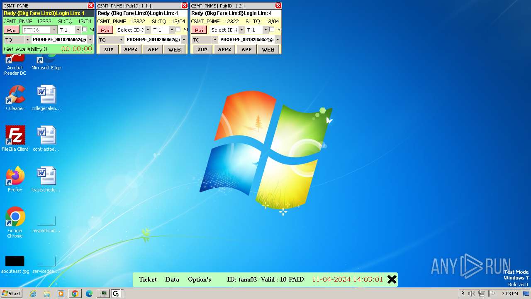This screenshot has width=531, height=299.
Task: Open the PHONEPE payment dropdown in the main window
Action: [x=90, y=40]
